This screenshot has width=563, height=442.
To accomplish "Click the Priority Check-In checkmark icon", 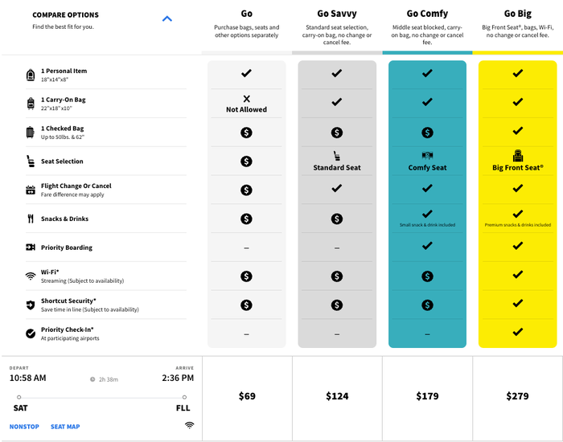I will tap(31, 334).
